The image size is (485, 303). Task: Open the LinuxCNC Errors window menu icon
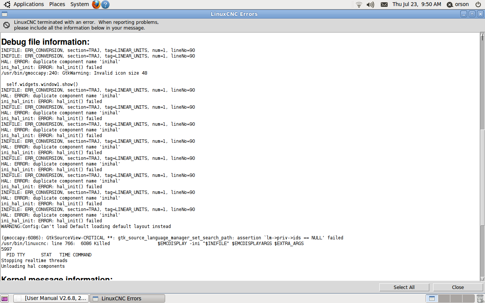point(4,14)
